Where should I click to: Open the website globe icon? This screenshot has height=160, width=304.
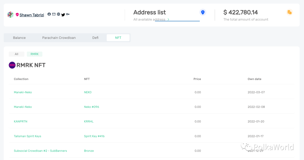58,14
